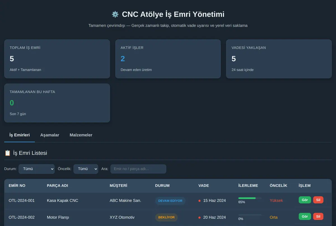Image resolution: width=336 pixels, height=226 pixels.
Task: Open the Durum filter dropdown
Action: click(37, 169)
